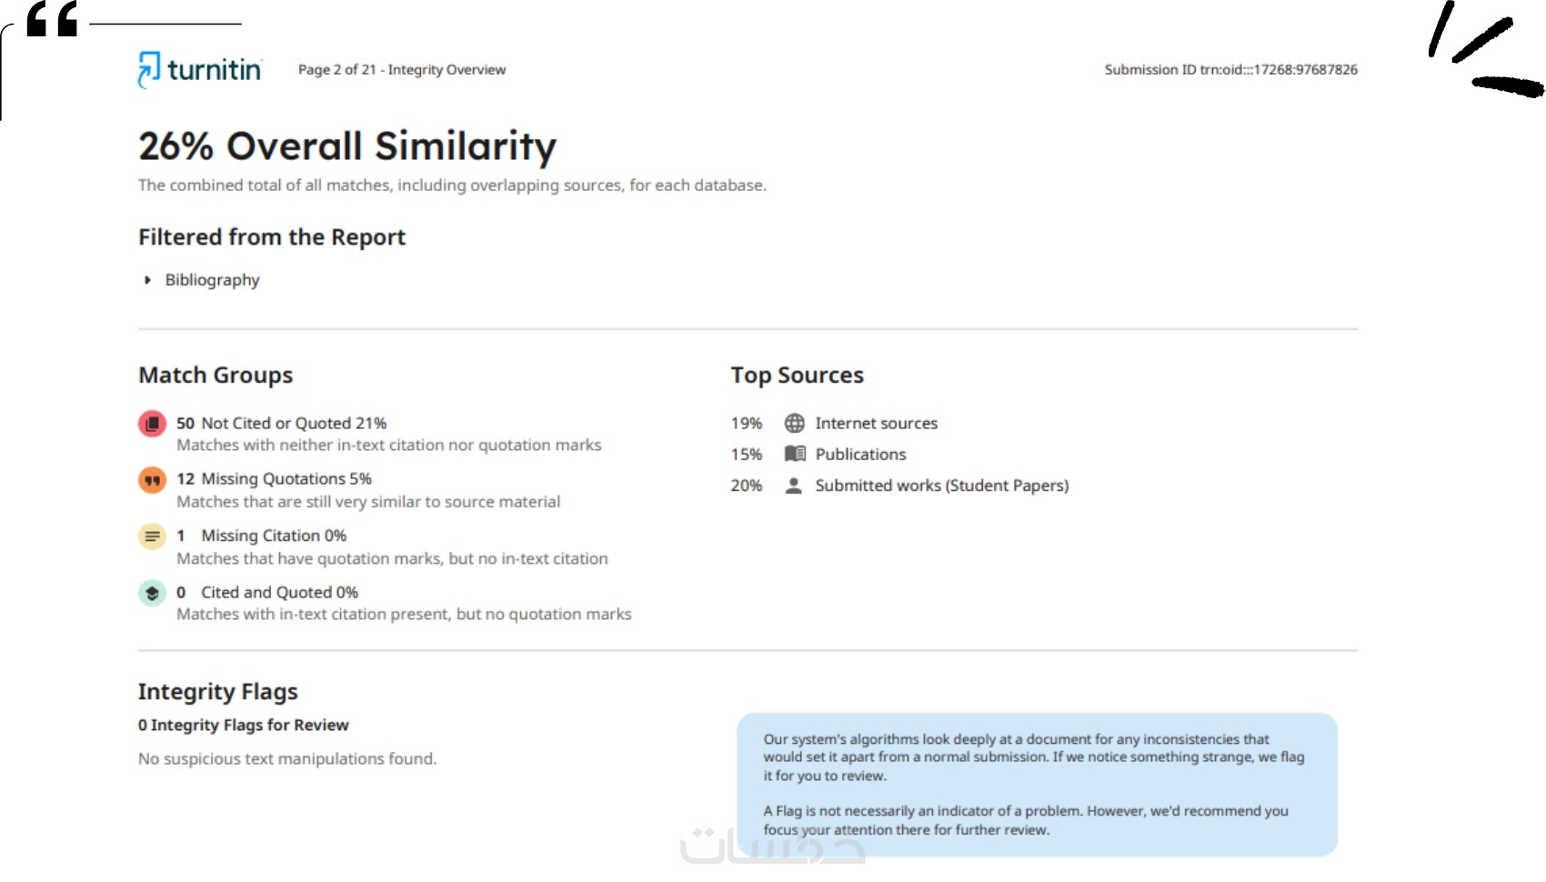Select the Internet sources entry
Viewport: 1546px width, 882px height.
tap(876, 424)
